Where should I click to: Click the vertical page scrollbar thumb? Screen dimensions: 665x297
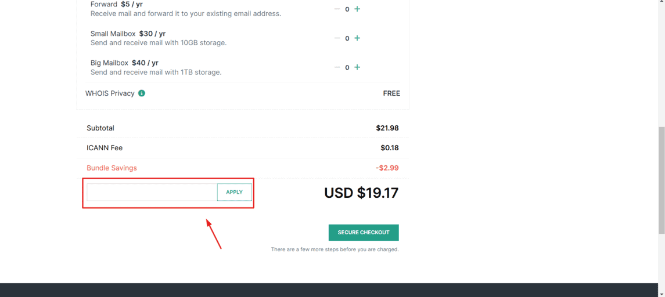click(661, 180)
